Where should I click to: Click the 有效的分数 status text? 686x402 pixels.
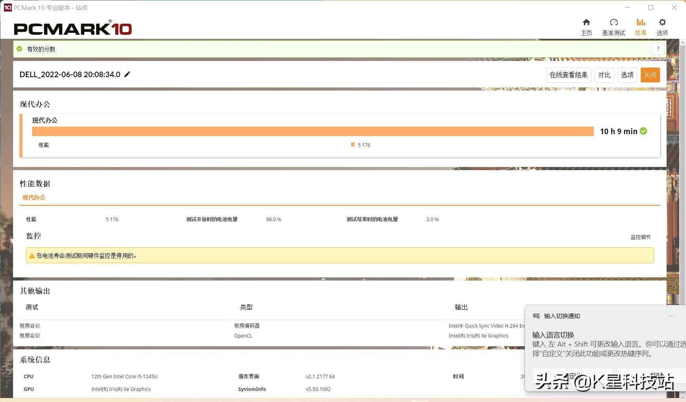(41, 49)
